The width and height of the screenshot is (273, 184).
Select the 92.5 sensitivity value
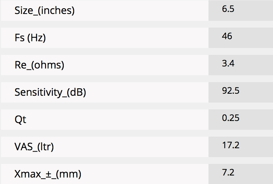tap(231, 91)
